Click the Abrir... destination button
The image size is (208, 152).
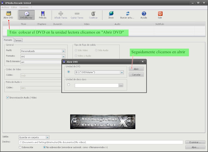[195, 147]
